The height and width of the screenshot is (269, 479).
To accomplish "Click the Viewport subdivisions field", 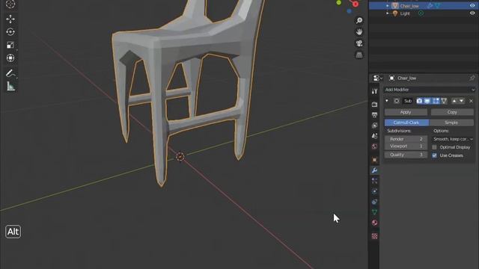I will pos(406,146).
